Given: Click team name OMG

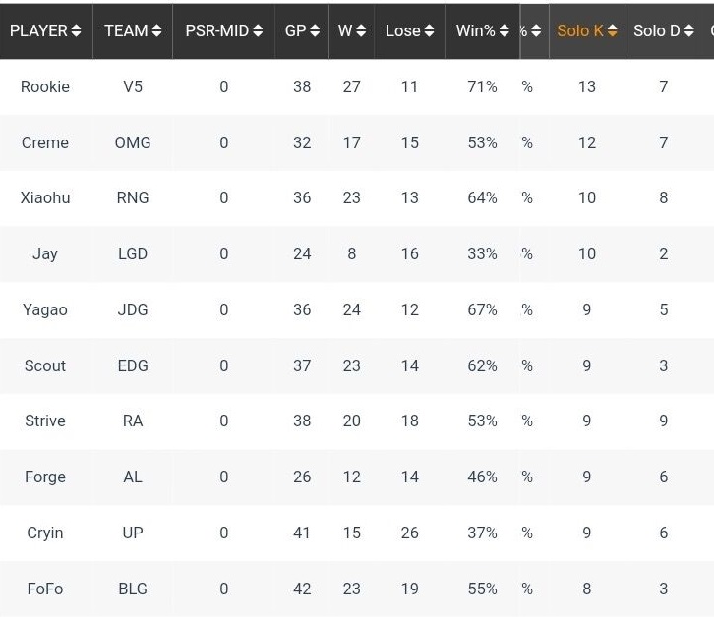Looking at the screenshot, I should 133,142.
